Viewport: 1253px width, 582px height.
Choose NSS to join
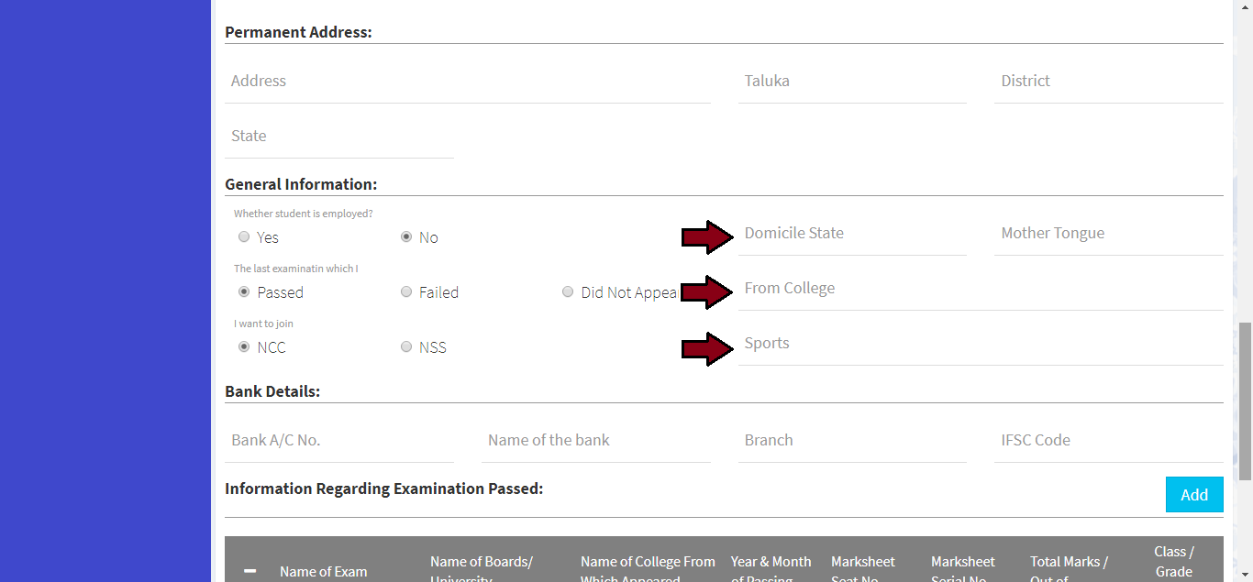click(406, 347)
